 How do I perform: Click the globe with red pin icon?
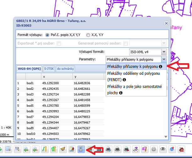pos(172,149)
